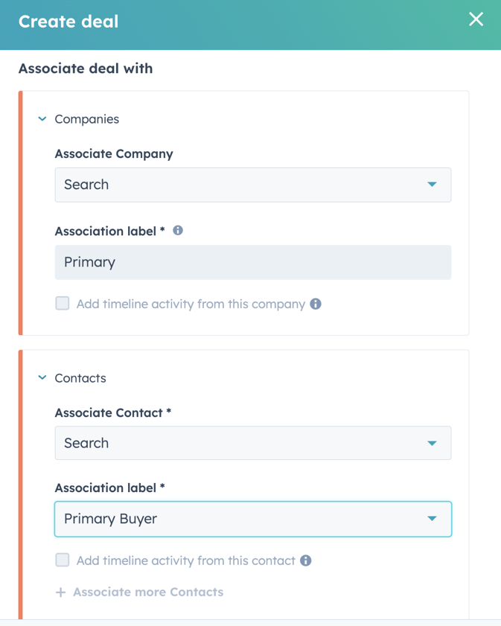The width and height of the screenshot is (501, 626).
Task: Collapse the Companies section chevron
Action: [x=42, y=119]
